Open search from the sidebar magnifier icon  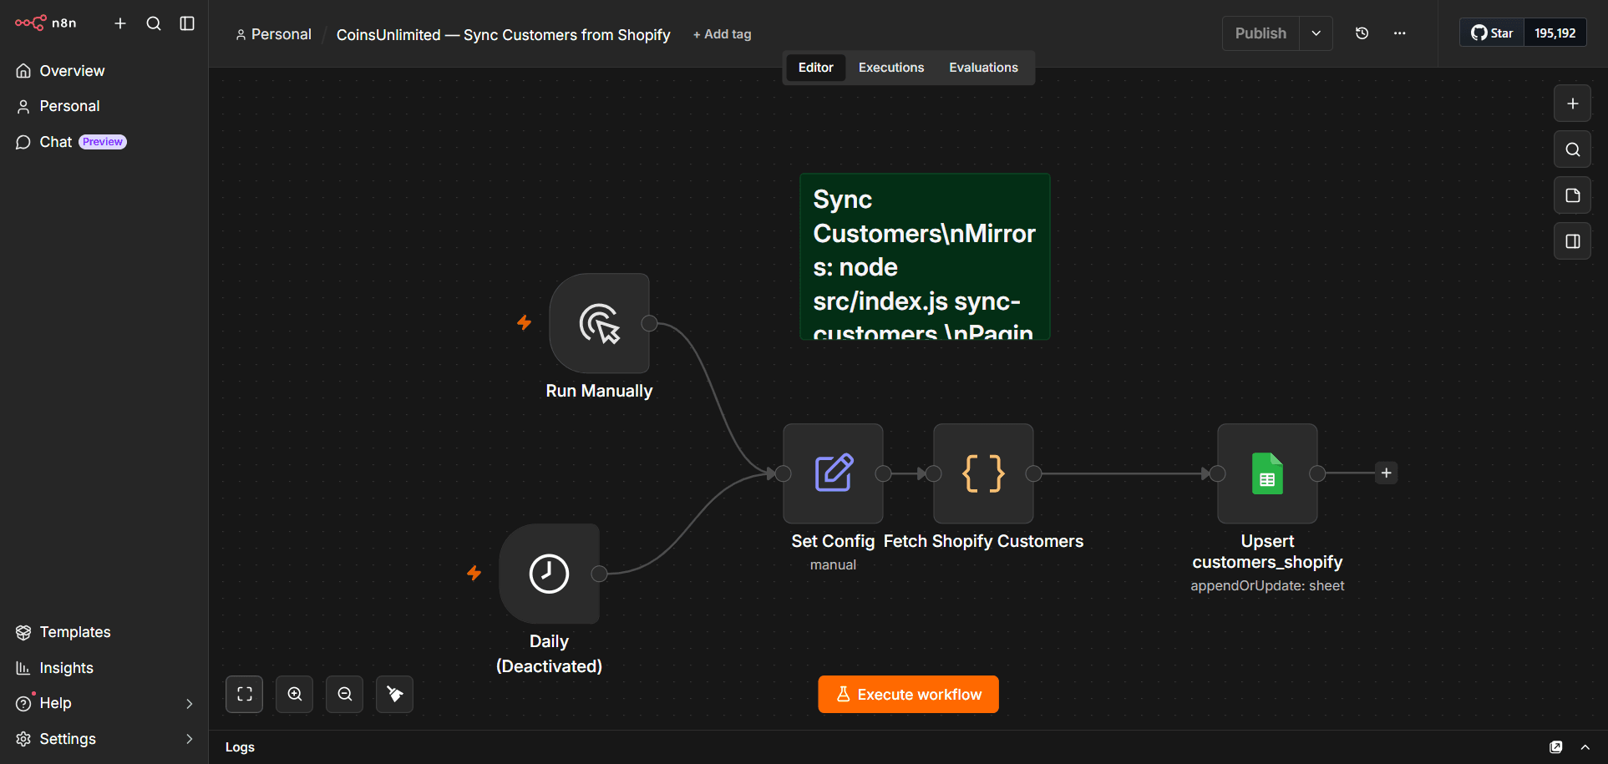point(154,23)
